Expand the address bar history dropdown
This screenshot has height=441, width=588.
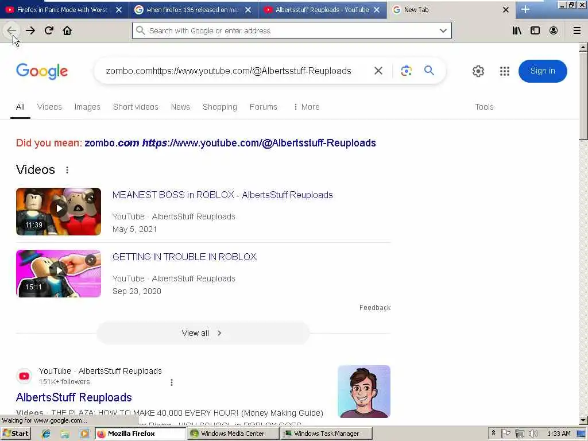[443, 31]
